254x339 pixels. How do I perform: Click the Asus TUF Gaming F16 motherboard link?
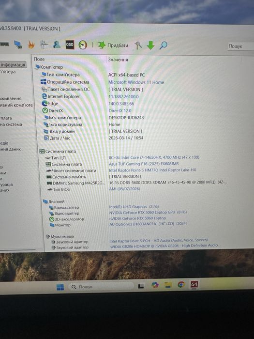(144, 164)
